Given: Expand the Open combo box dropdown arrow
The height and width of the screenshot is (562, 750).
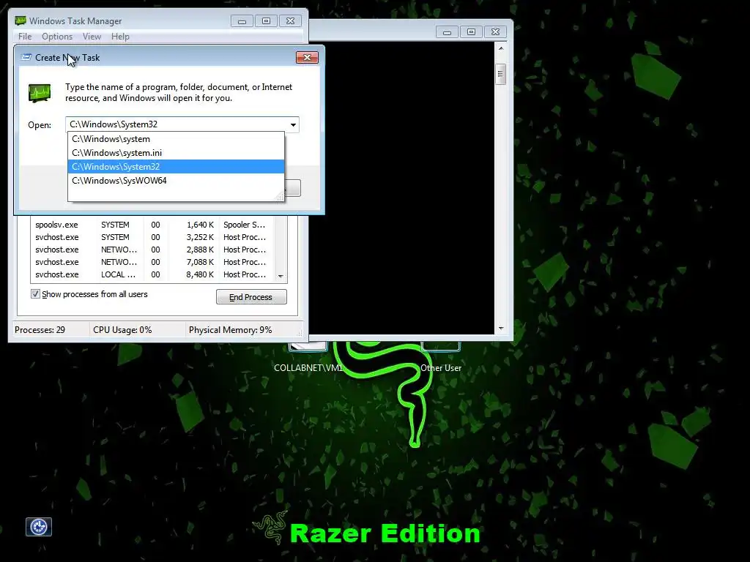Looking at the screenshot, I should tap(293, 124).
